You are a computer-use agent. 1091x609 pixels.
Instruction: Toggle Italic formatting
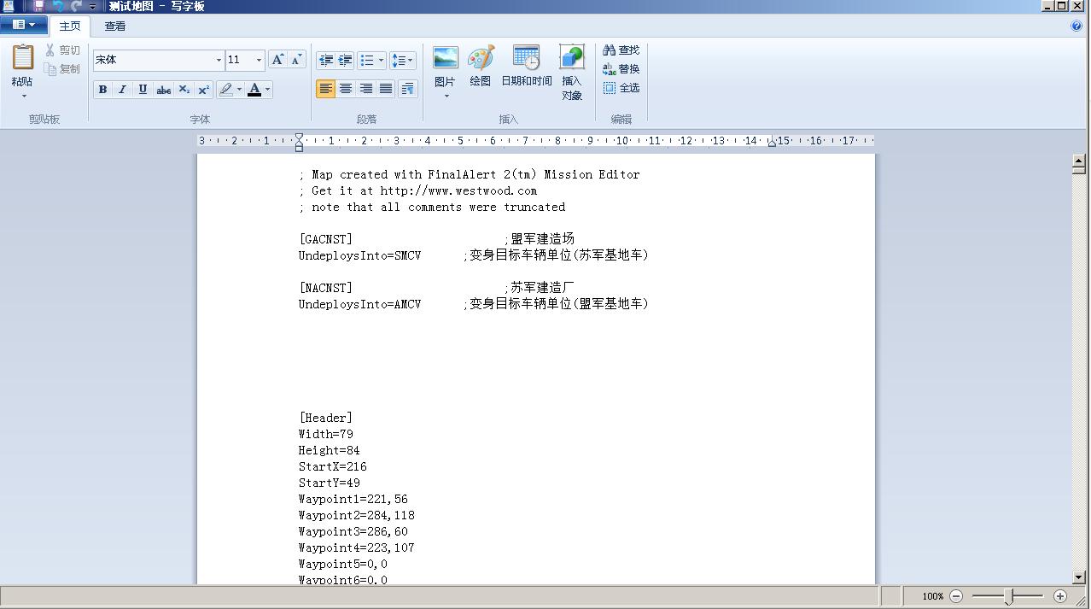122,90
